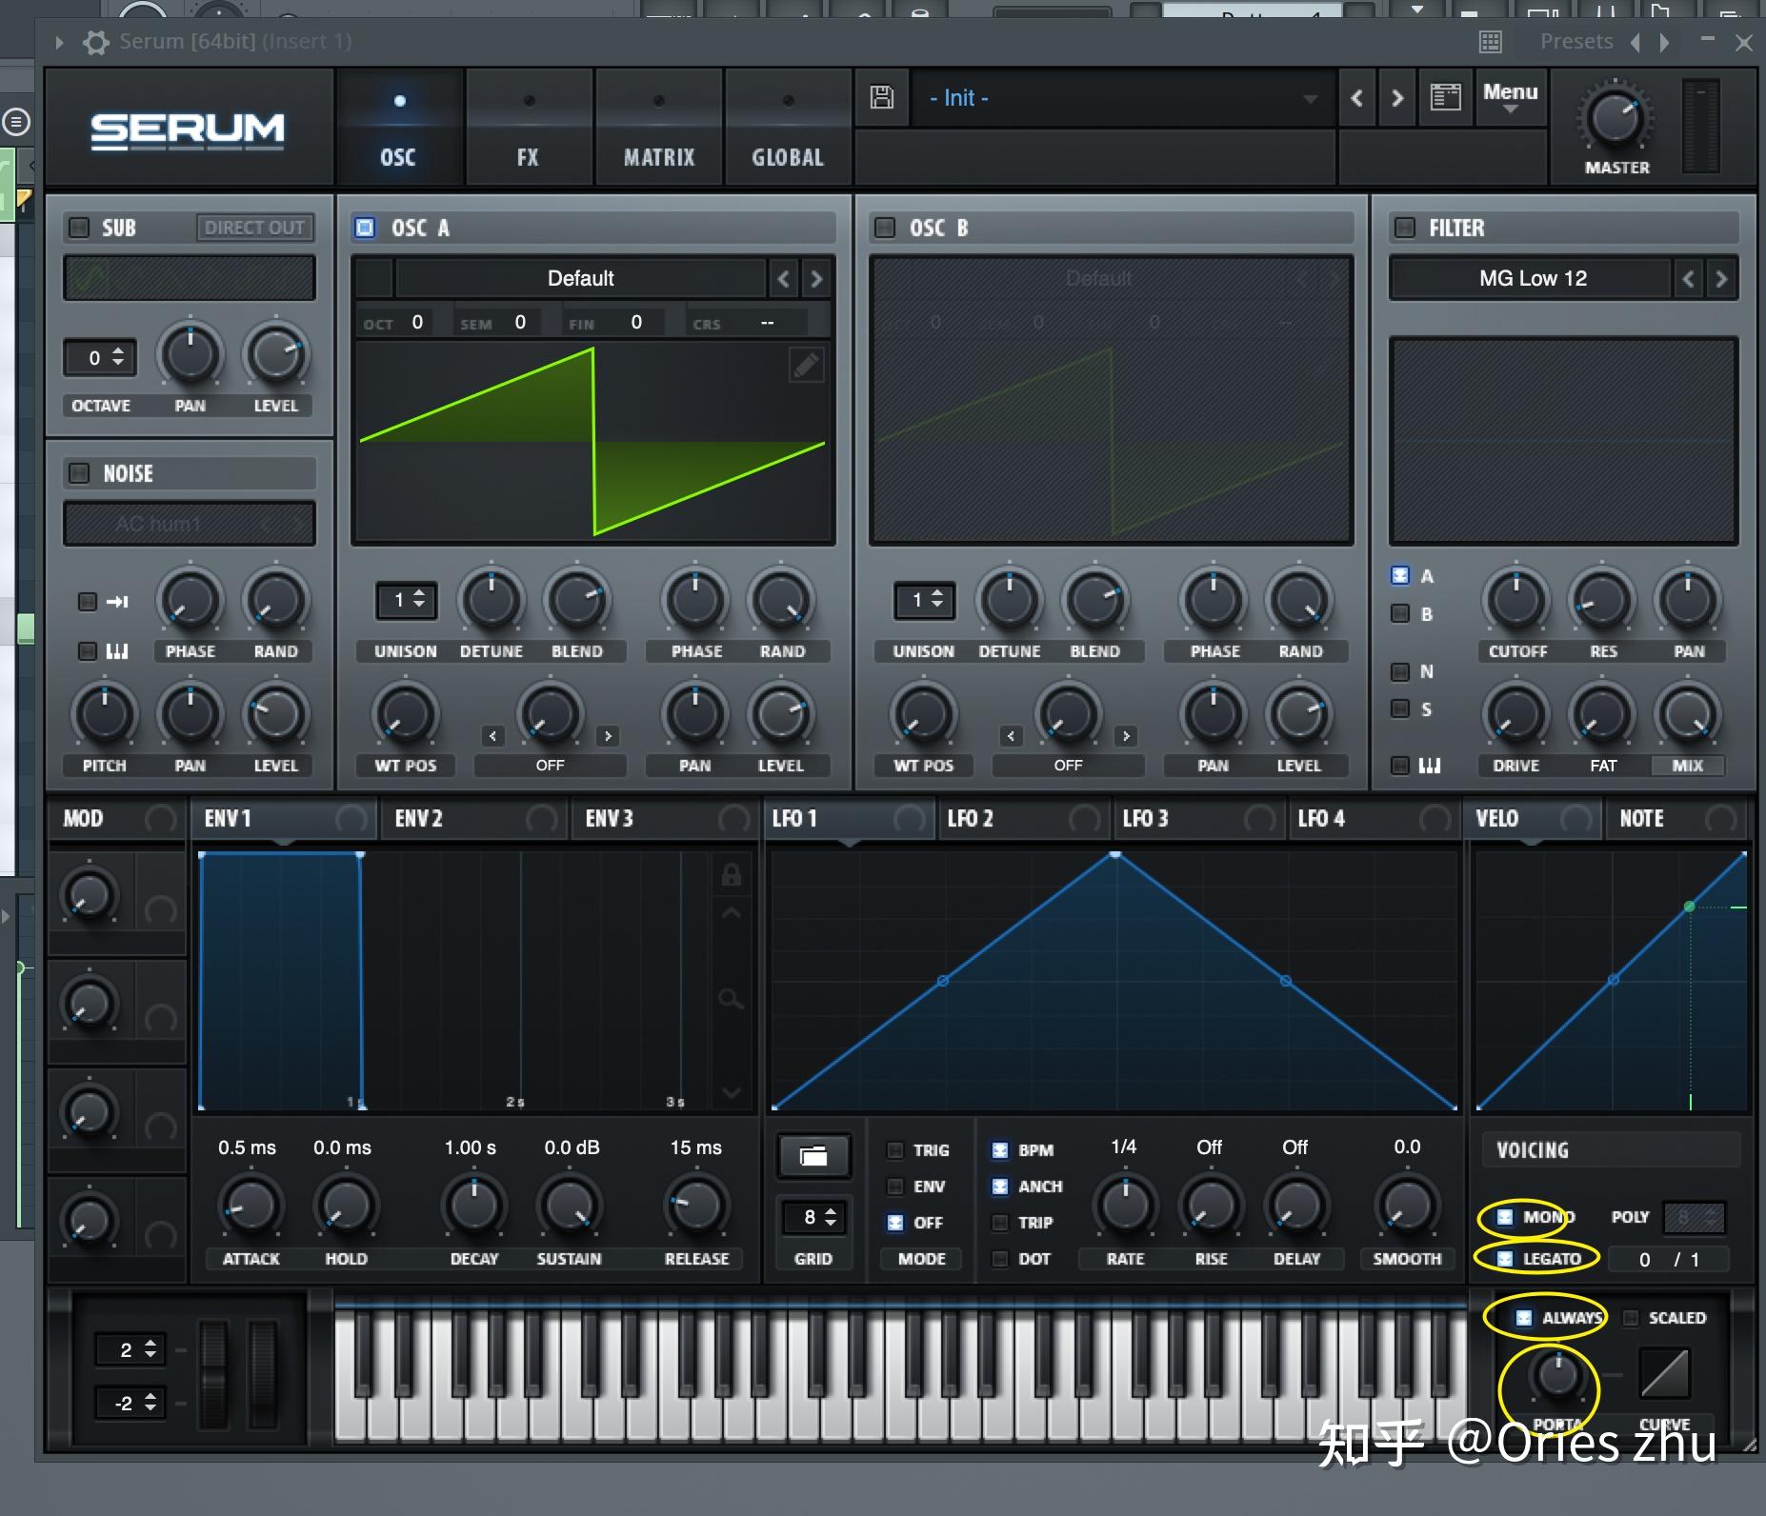Click the PORTA time knob

click(x=1556, y=1374)
